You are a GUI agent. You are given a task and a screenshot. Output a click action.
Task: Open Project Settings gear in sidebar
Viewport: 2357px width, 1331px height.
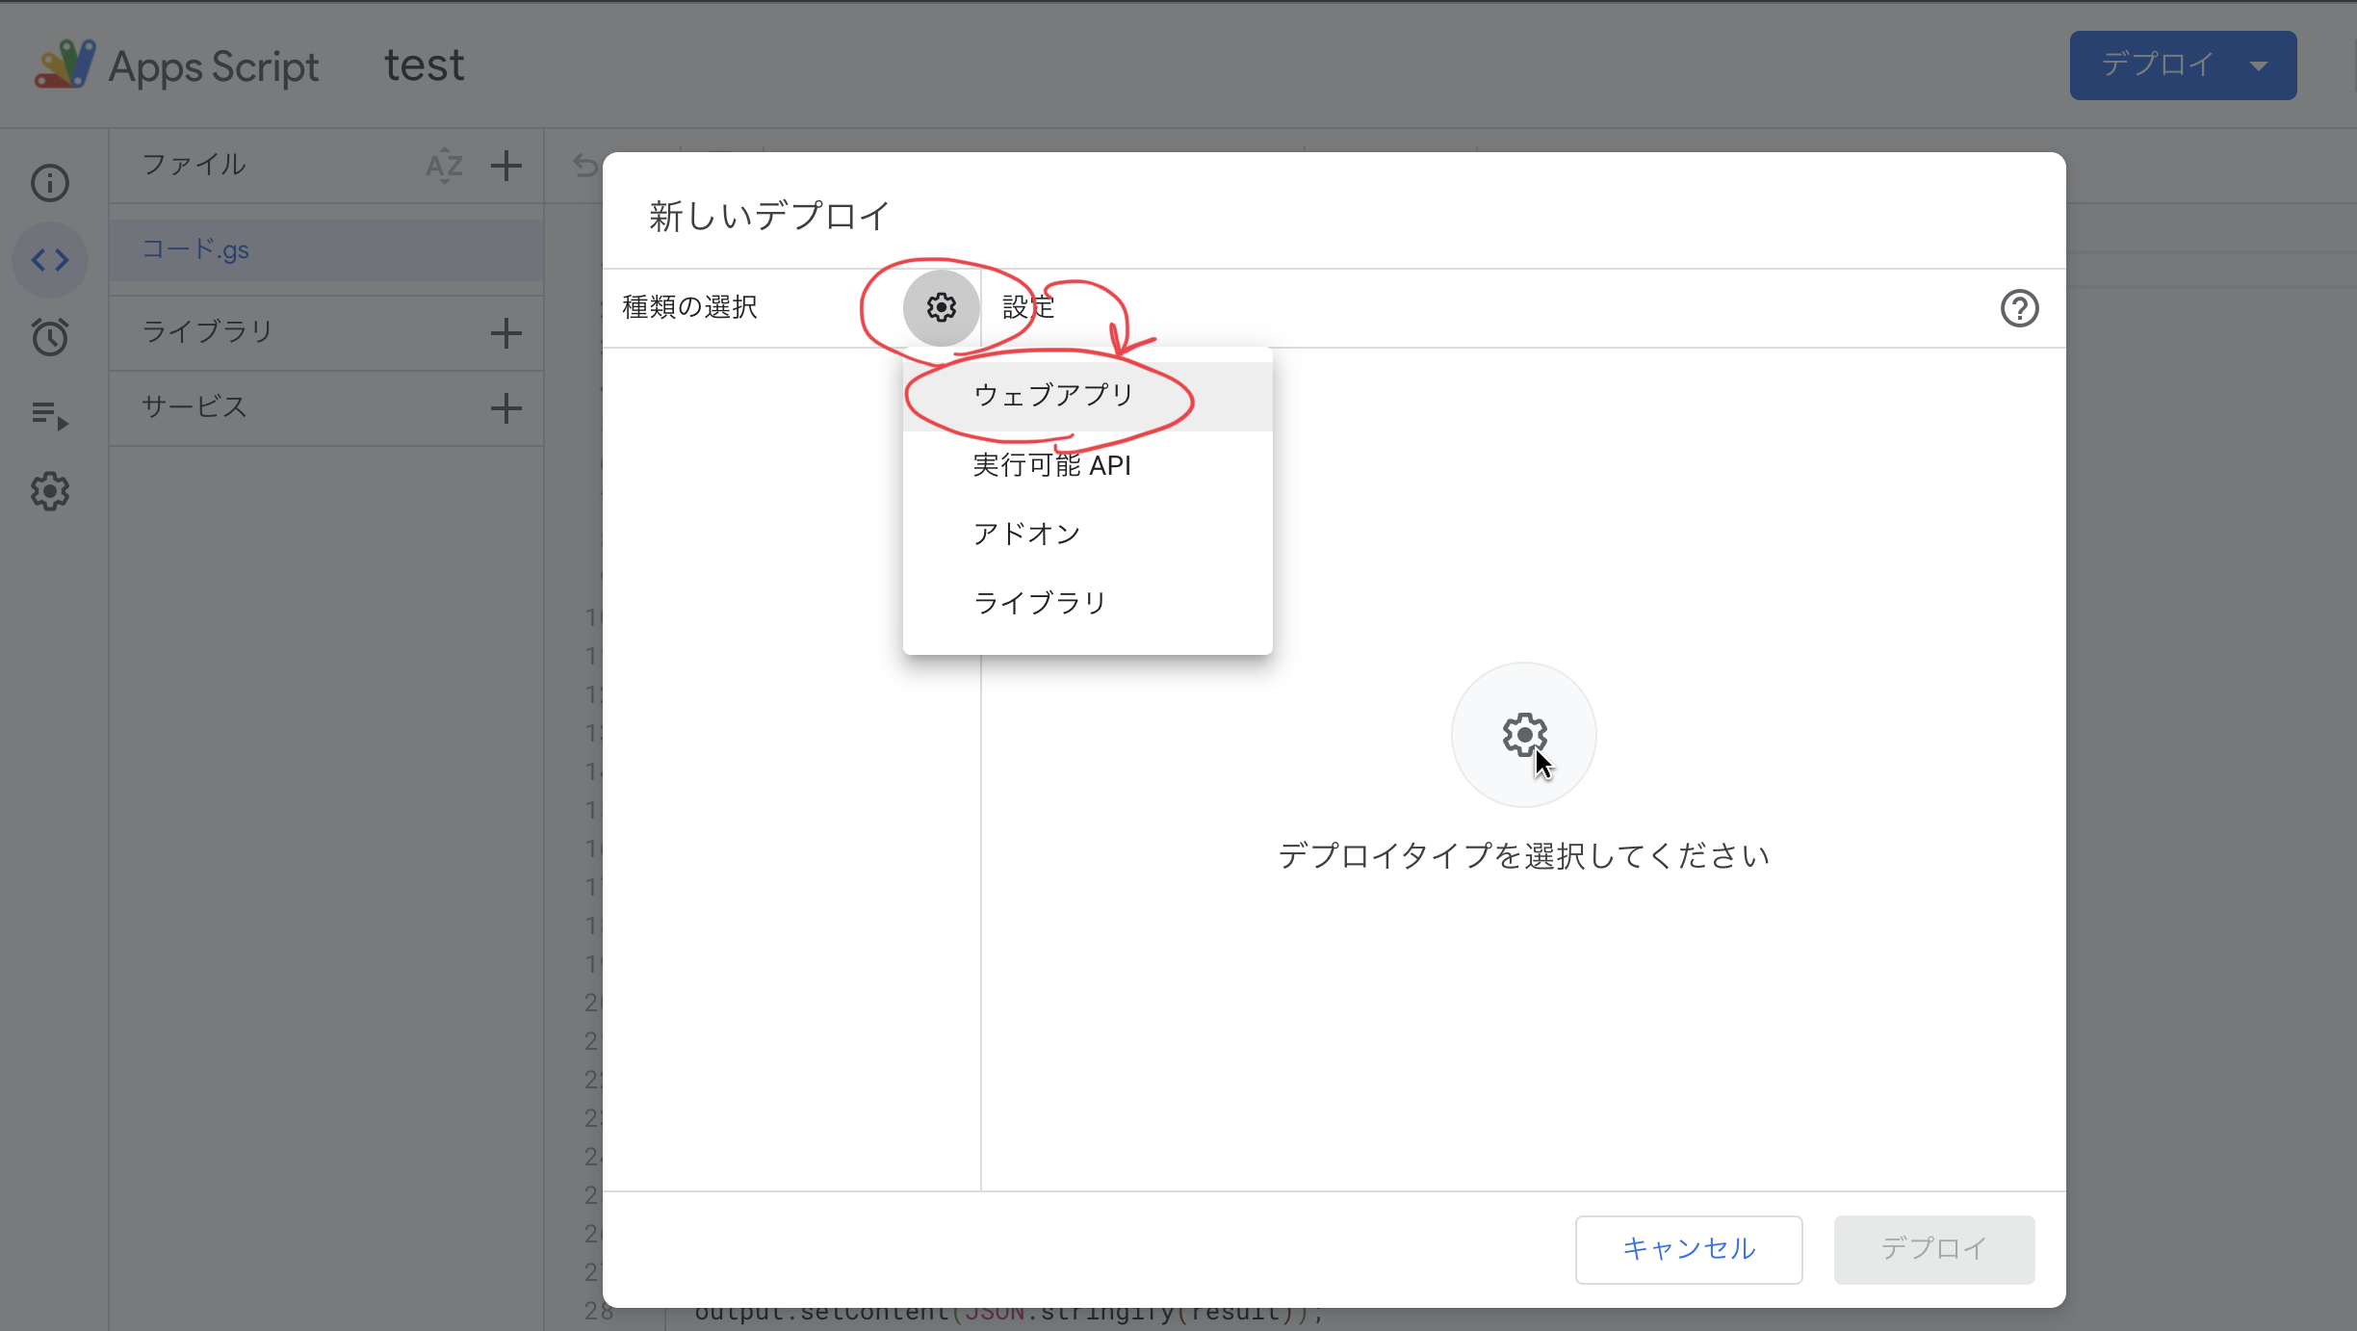pos(50,492)
